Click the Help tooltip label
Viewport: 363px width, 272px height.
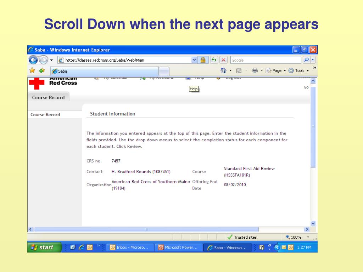point(194,89)
